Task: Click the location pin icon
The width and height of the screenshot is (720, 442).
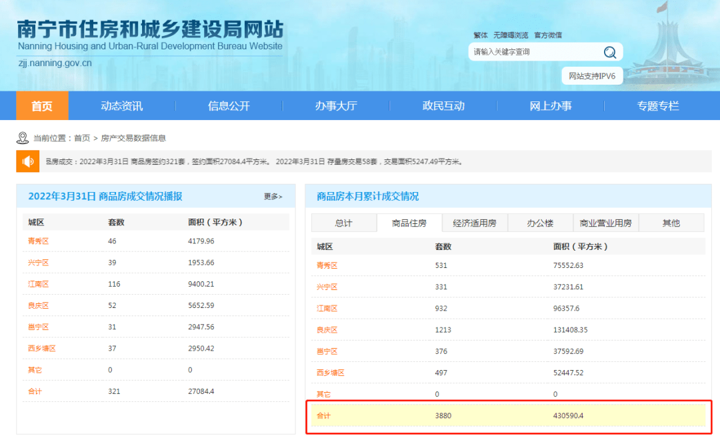Action: click(23, 138)
